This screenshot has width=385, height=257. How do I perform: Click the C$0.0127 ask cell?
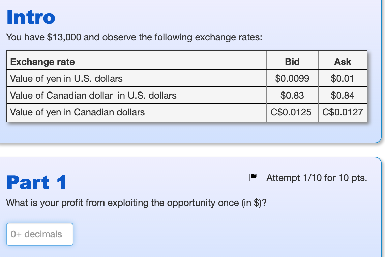(x=343, y=112)
